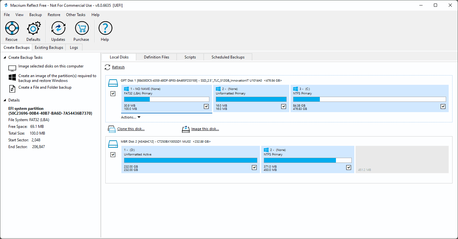Viewport: 458px width, 239px height.
Task: Expand the Actions dropdown
Action: point(131,117)
